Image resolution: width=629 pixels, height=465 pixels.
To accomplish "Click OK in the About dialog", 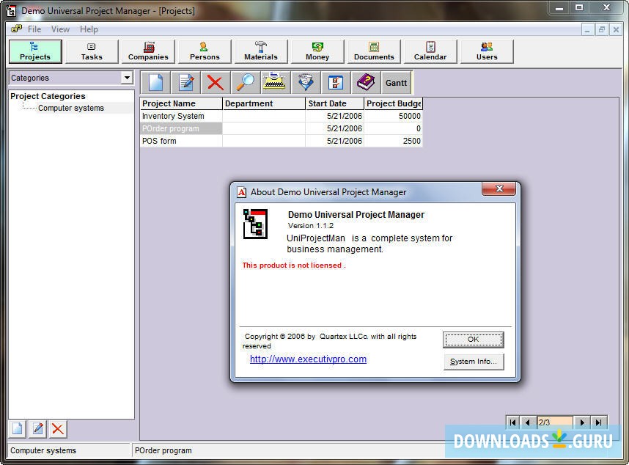I will [474, 340].
